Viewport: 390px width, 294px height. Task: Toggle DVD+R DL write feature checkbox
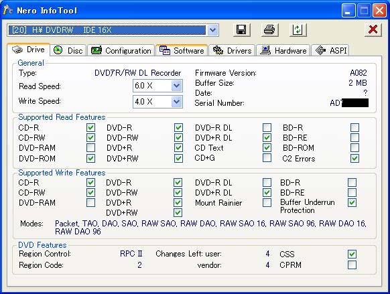267,193
